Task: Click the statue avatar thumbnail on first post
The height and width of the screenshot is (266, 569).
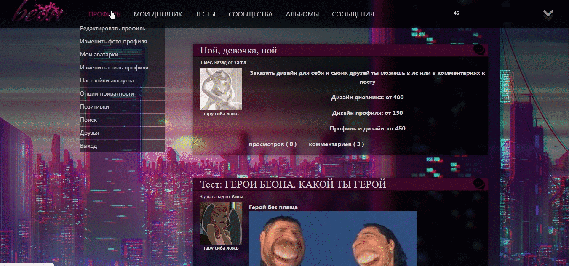Action: 221,89
